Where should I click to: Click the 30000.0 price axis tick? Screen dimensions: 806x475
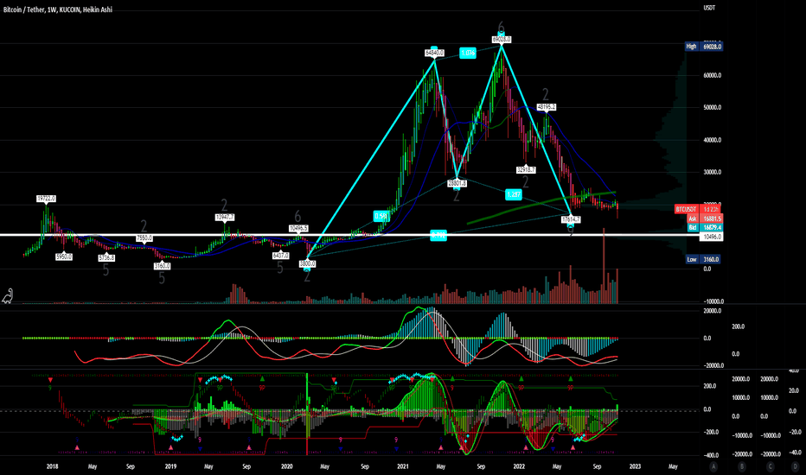coord(712,172)
